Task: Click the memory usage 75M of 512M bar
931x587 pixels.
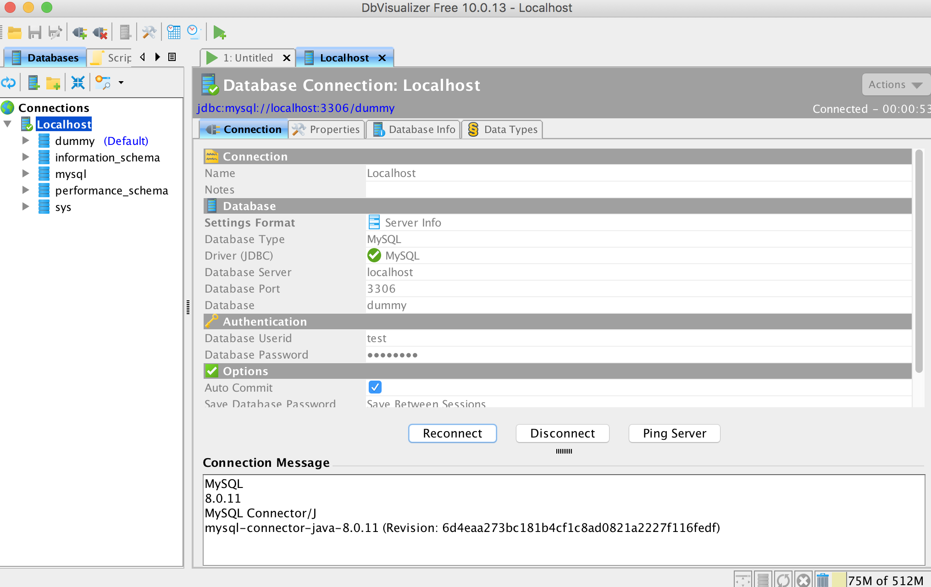Action: [881, 580]
